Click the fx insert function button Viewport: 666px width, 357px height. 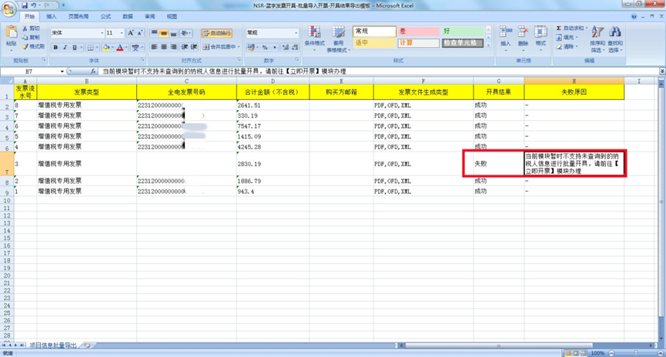[93, 72]
